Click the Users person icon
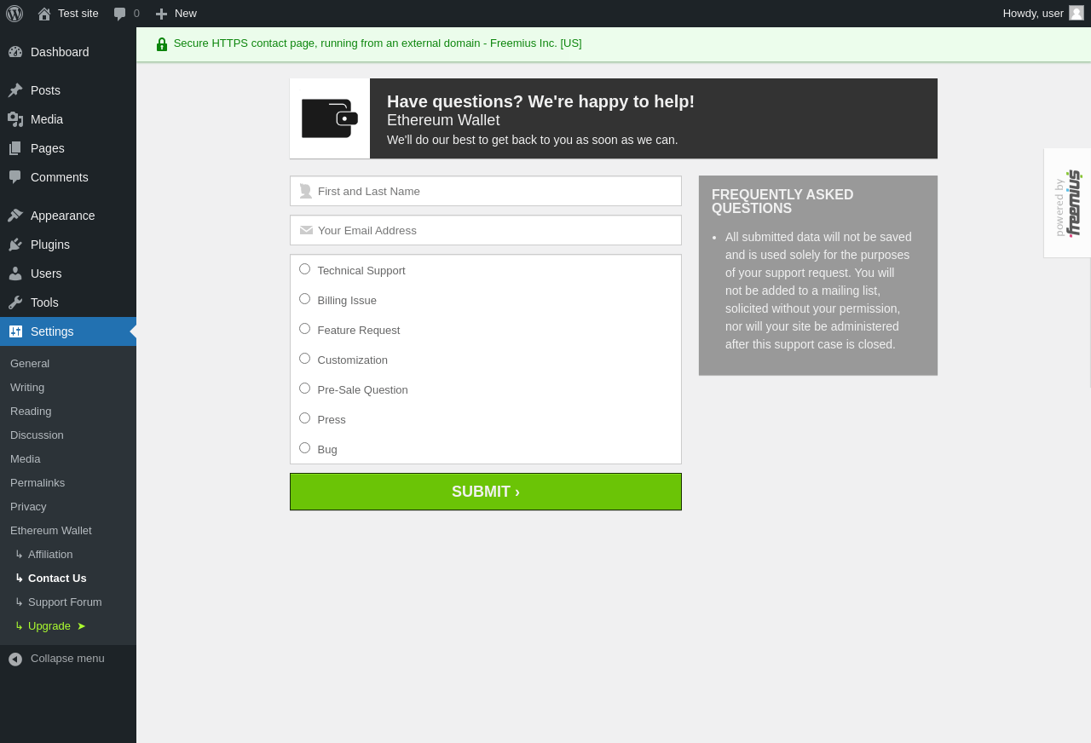 [15, 274]
